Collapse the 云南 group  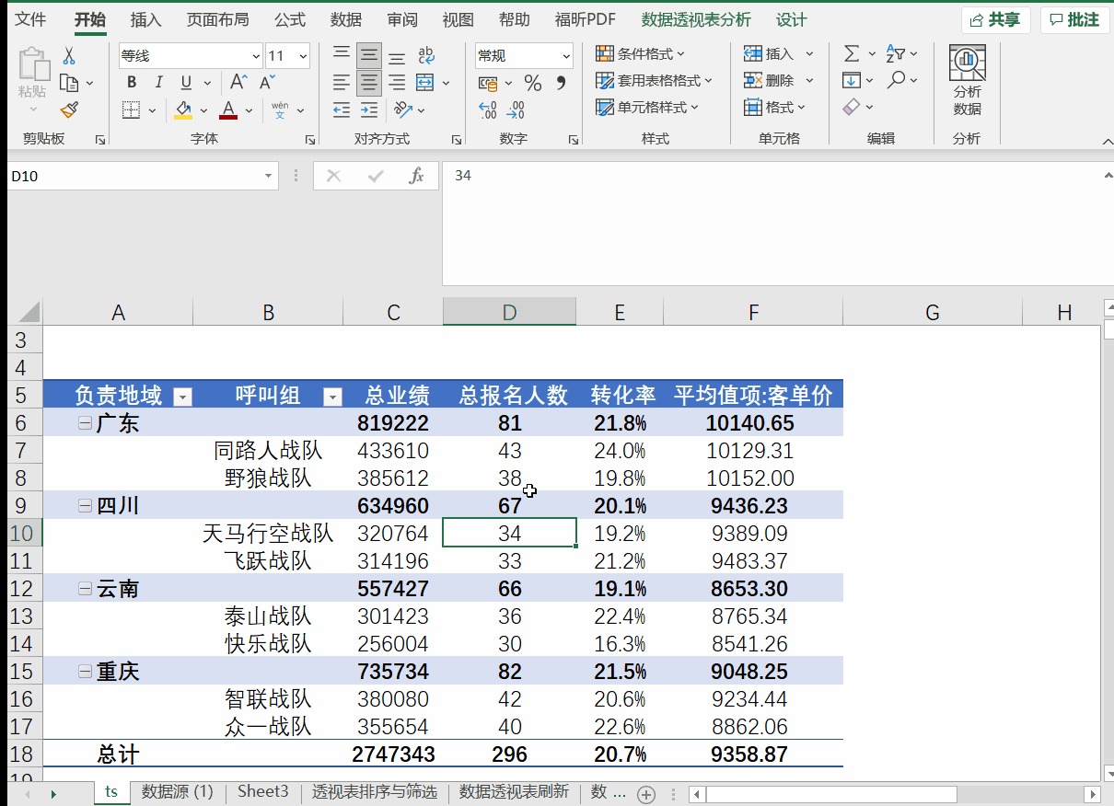tap(86, 589)
